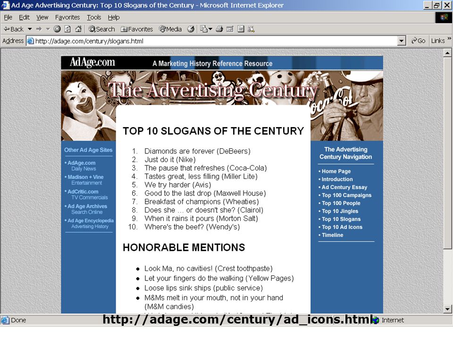
Task: Click the Done status page icon
Action: (5, 320)
